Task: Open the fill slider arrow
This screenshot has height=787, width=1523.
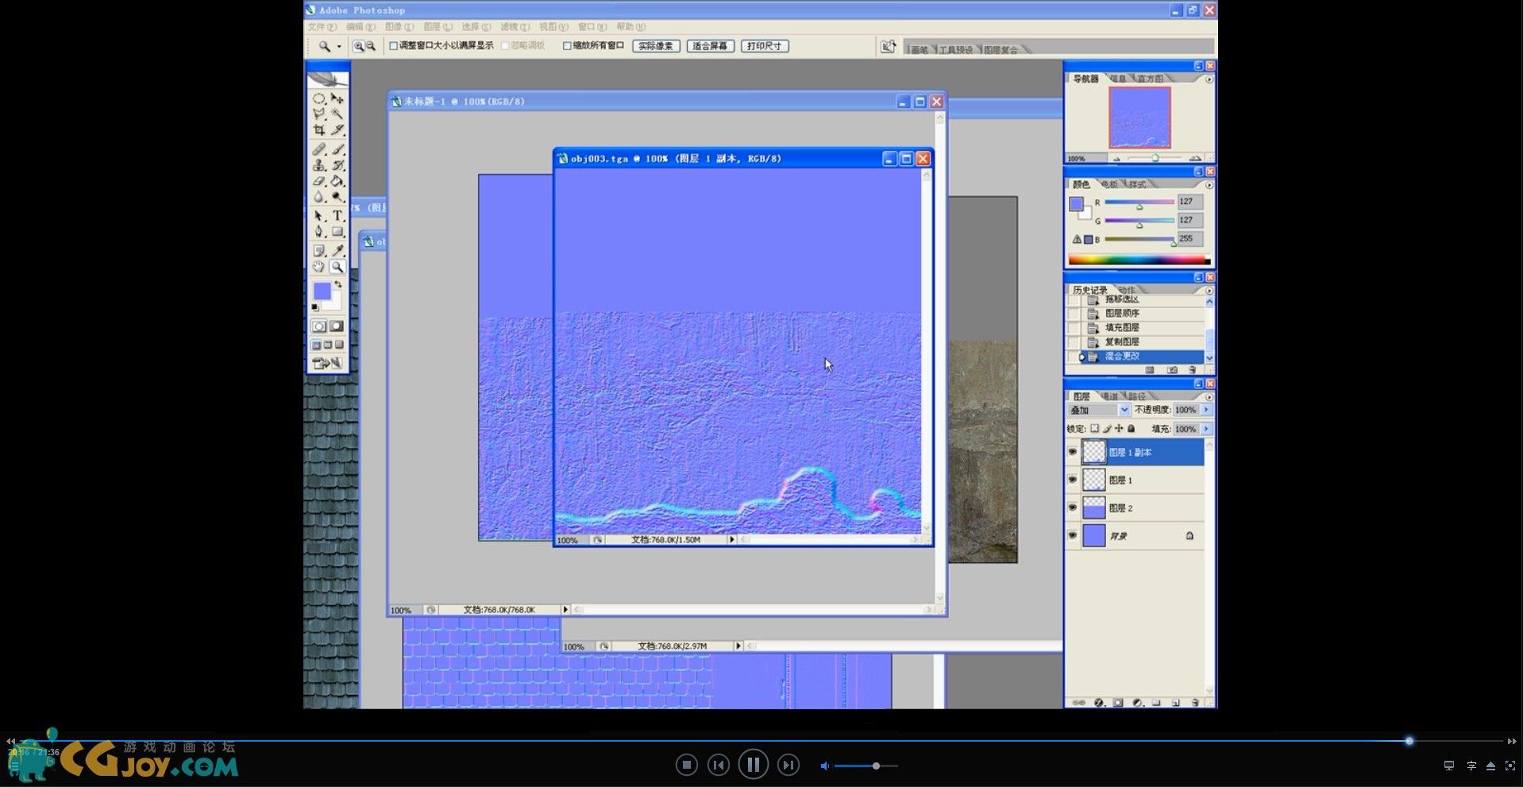Action: [x=1206, y=429]
